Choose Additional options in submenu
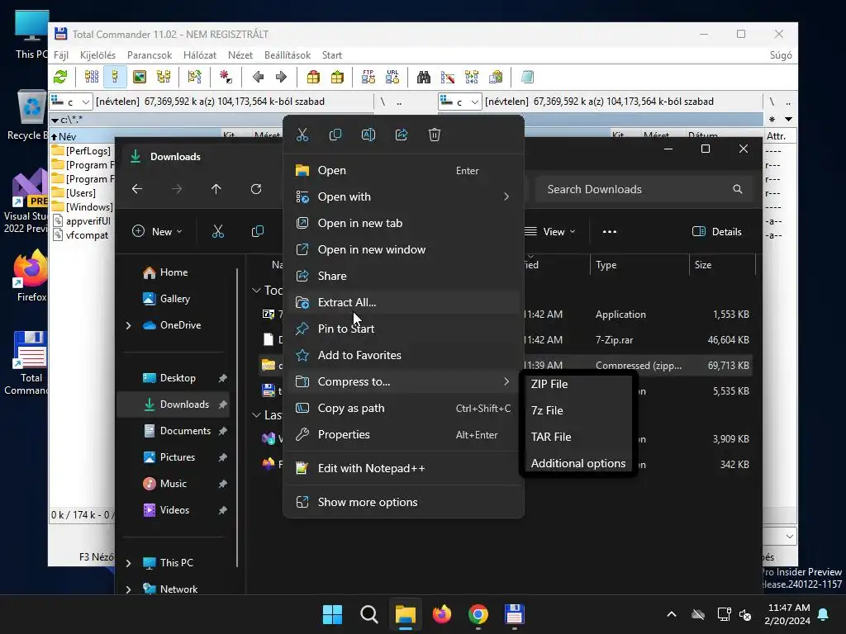The height and width of the screenshot is (634, 846). pyautogui.click(x=577, y=464)
